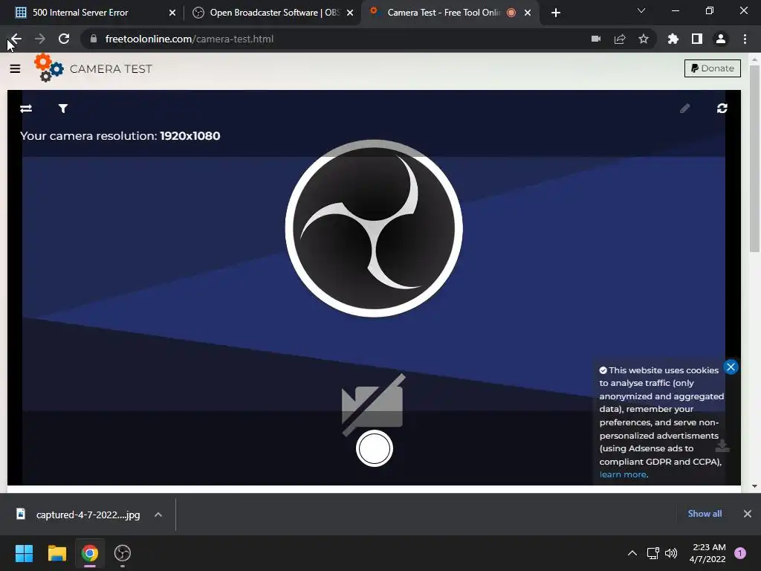Follow the 'learn more' cookie link
The image size is (761, 571).
click(x=623, y=474)
